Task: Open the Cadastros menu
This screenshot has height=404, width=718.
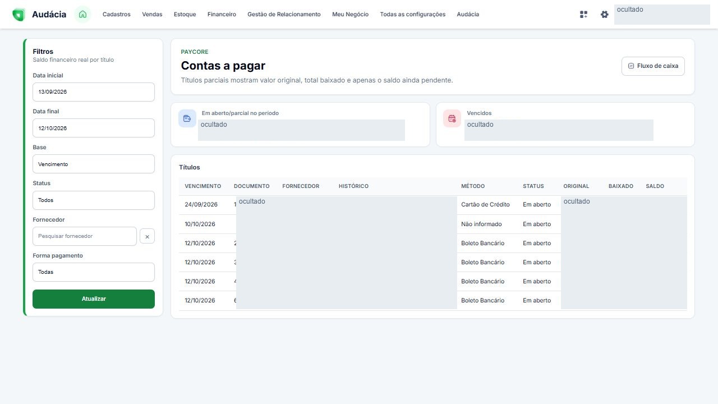Action: pos(117,15)
